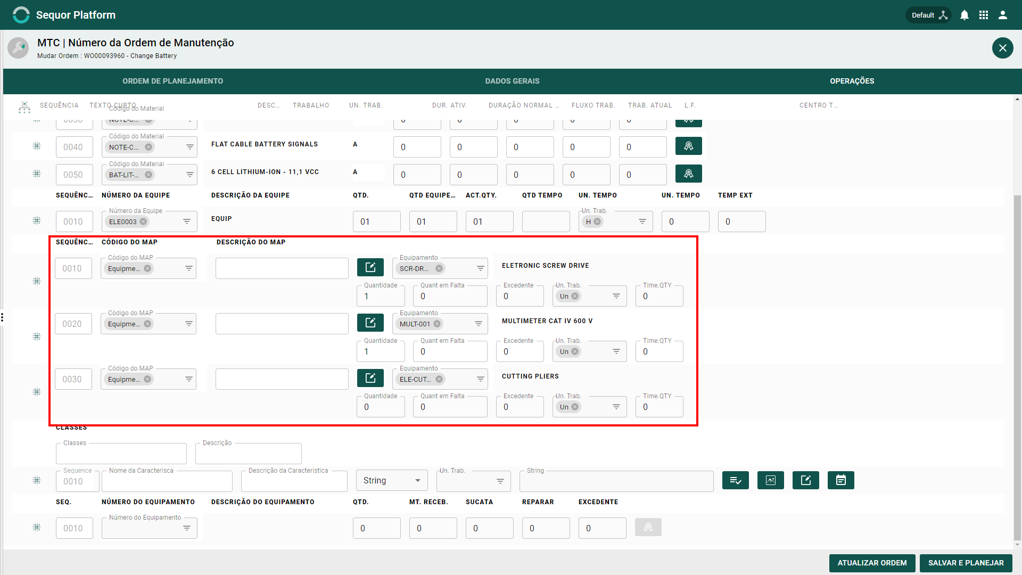Click the vertical scrollbar thumb

1017,367
